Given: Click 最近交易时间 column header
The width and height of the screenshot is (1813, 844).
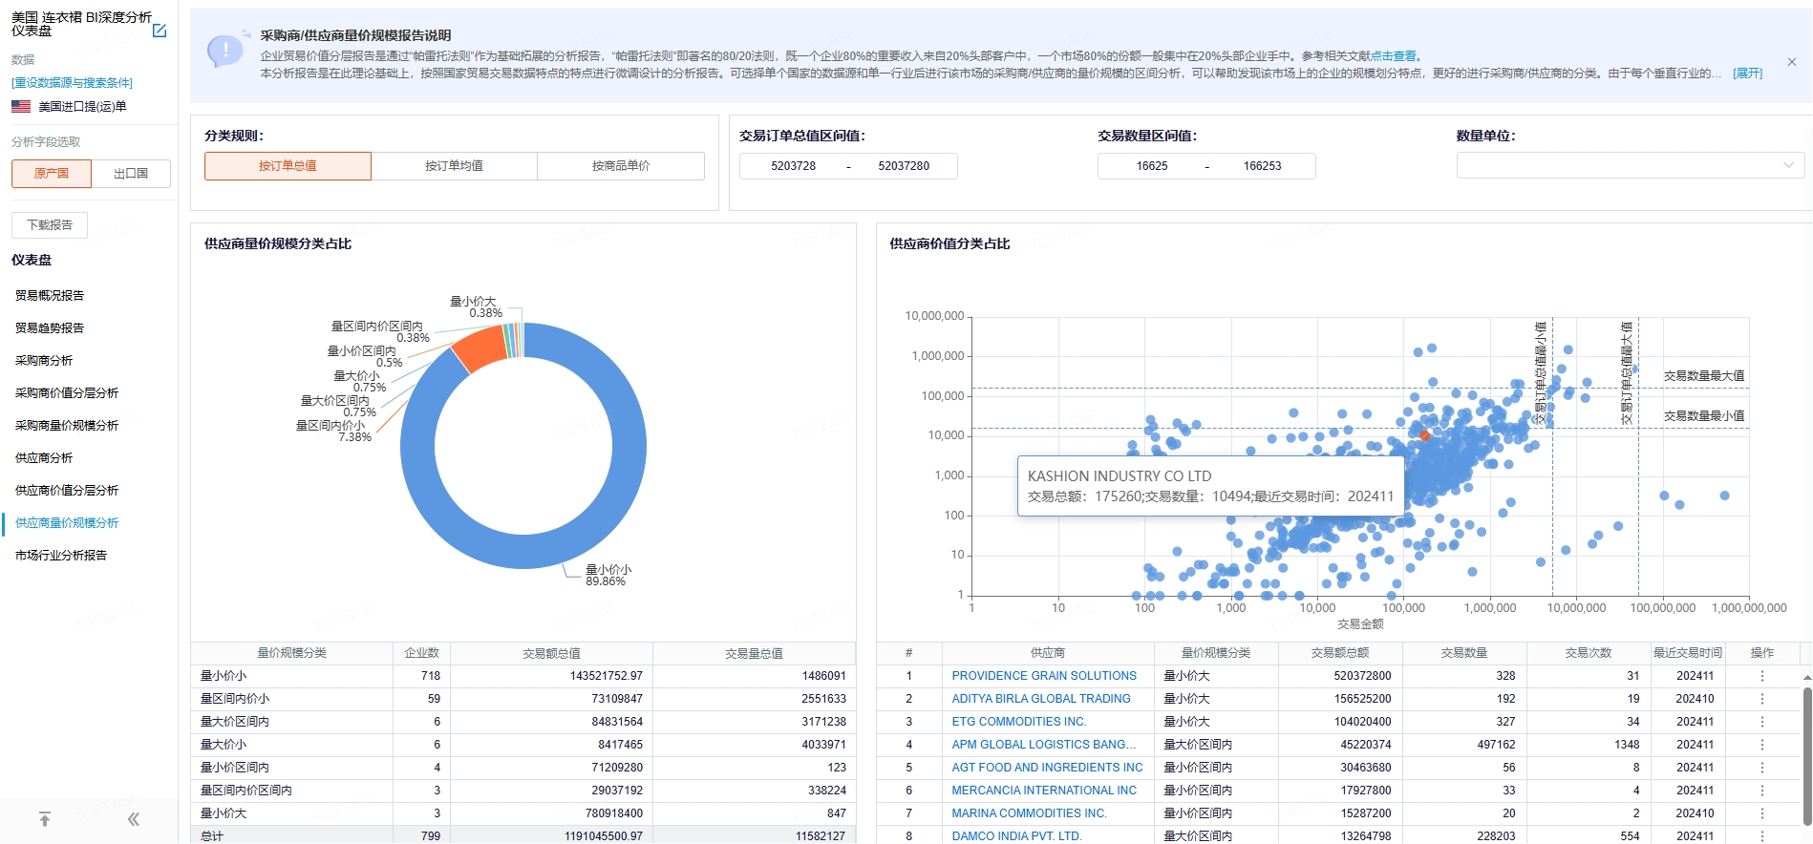Looking at the screenshot, I should click(x=1688, y=653).
